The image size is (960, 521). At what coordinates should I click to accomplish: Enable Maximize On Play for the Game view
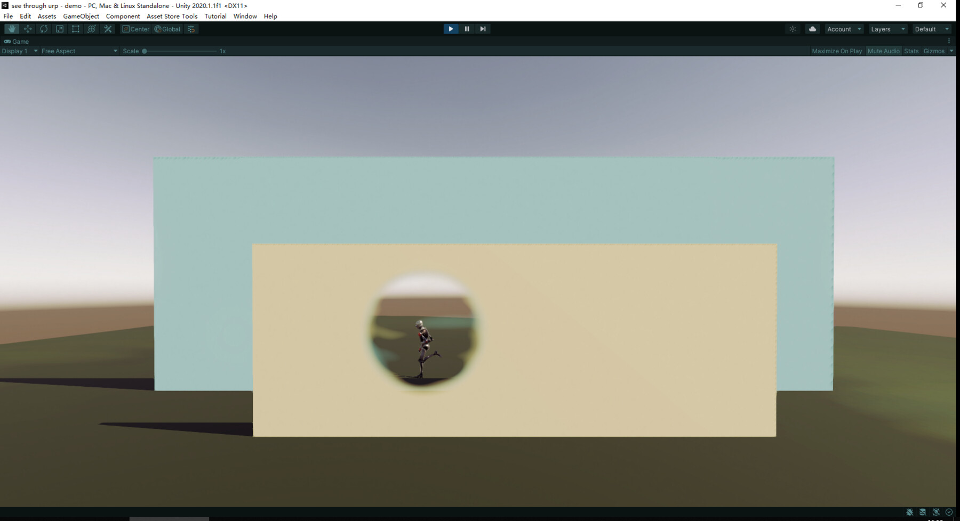(837, 51)
